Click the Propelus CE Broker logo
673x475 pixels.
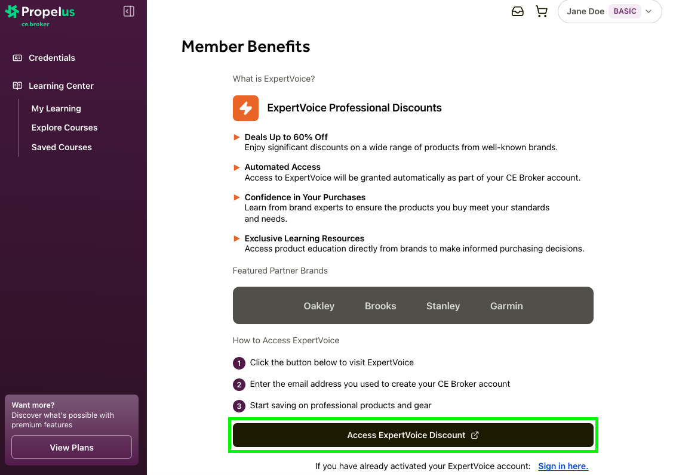pyautogui.click(x=40, y=15)
